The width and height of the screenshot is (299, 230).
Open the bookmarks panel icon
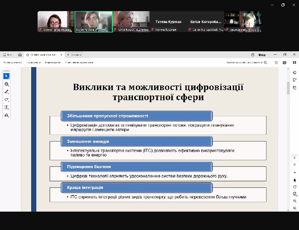coord(295,80)
